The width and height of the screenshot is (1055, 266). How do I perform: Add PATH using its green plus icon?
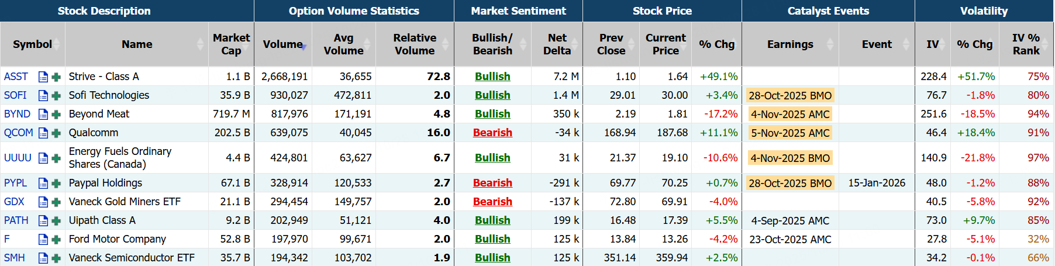pos(56,220)
